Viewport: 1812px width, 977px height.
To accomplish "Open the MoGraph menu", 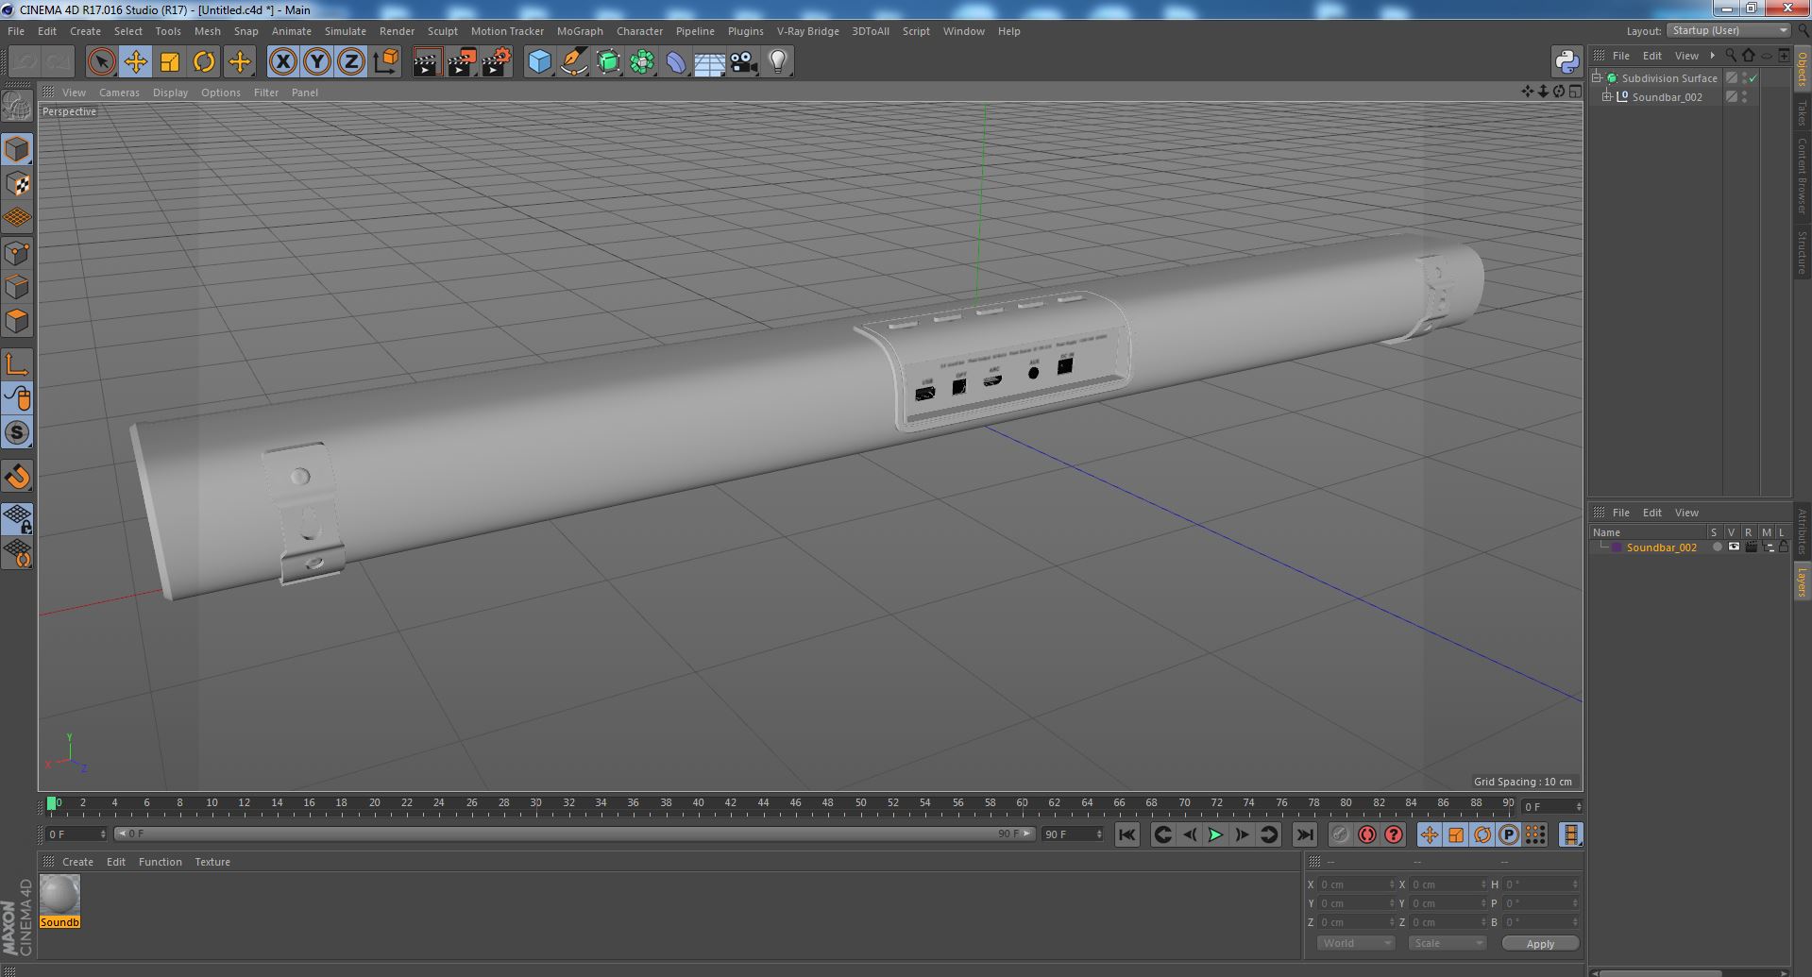I will 580,31.
